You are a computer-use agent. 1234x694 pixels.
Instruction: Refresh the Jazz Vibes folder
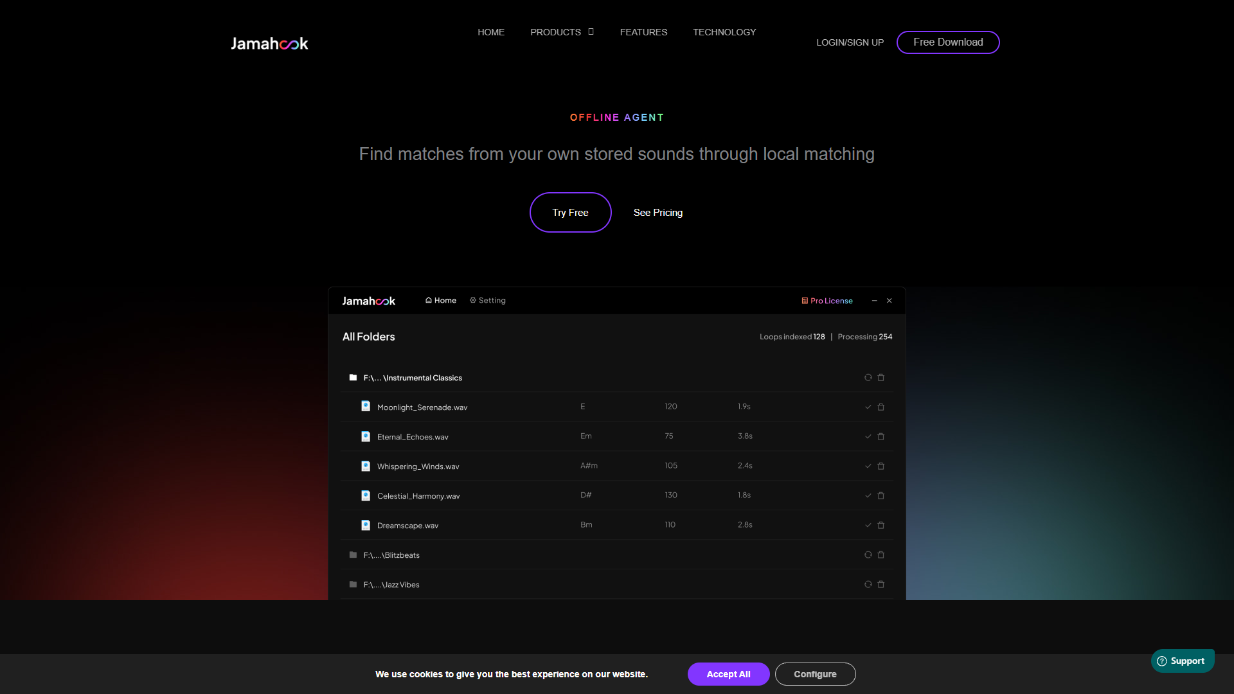point(868,585)
